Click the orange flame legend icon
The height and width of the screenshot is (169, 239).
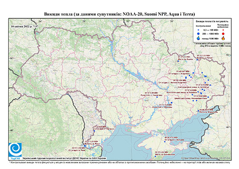[223, 38]
